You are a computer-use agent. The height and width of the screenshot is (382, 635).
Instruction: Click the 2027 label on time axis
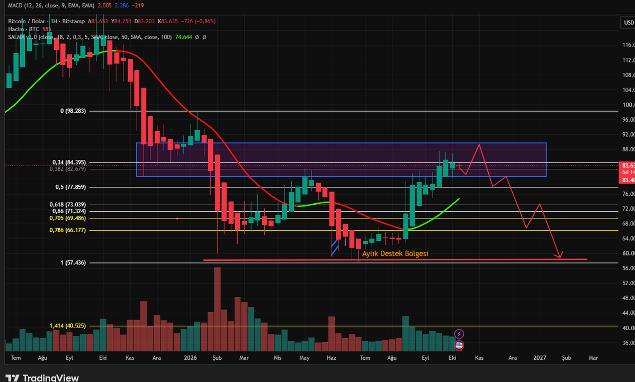540,358
